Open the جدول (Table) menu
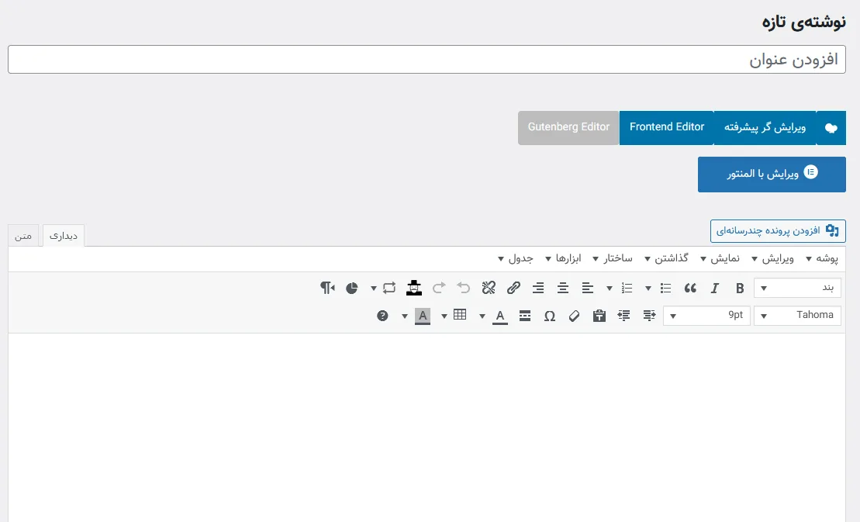The width and height of the screenshot is (860, 522). [x=515, y=258]
